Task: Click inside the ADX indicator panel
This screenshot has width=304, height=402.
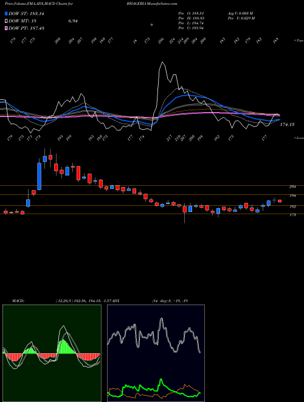Action: click(156, 353)
